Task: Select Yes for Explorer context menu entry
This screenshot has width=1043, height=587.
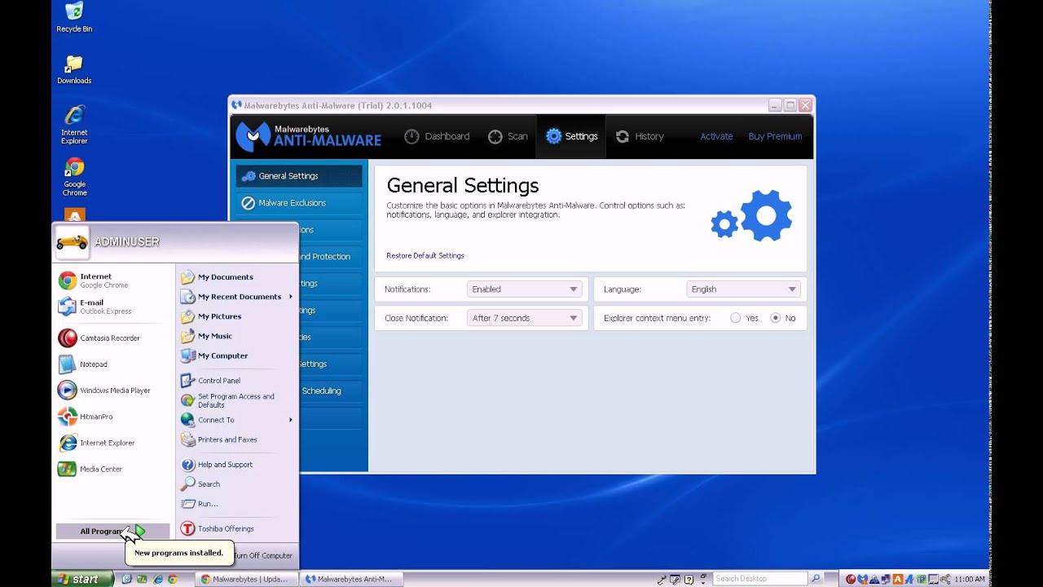Action: [736, 318]
